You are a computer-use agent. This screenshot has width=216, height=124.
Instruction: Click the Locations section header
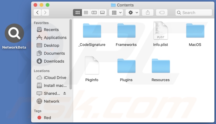tap(42, 71)
